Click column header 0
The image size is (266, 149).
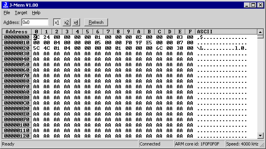(x=36, y=31)
